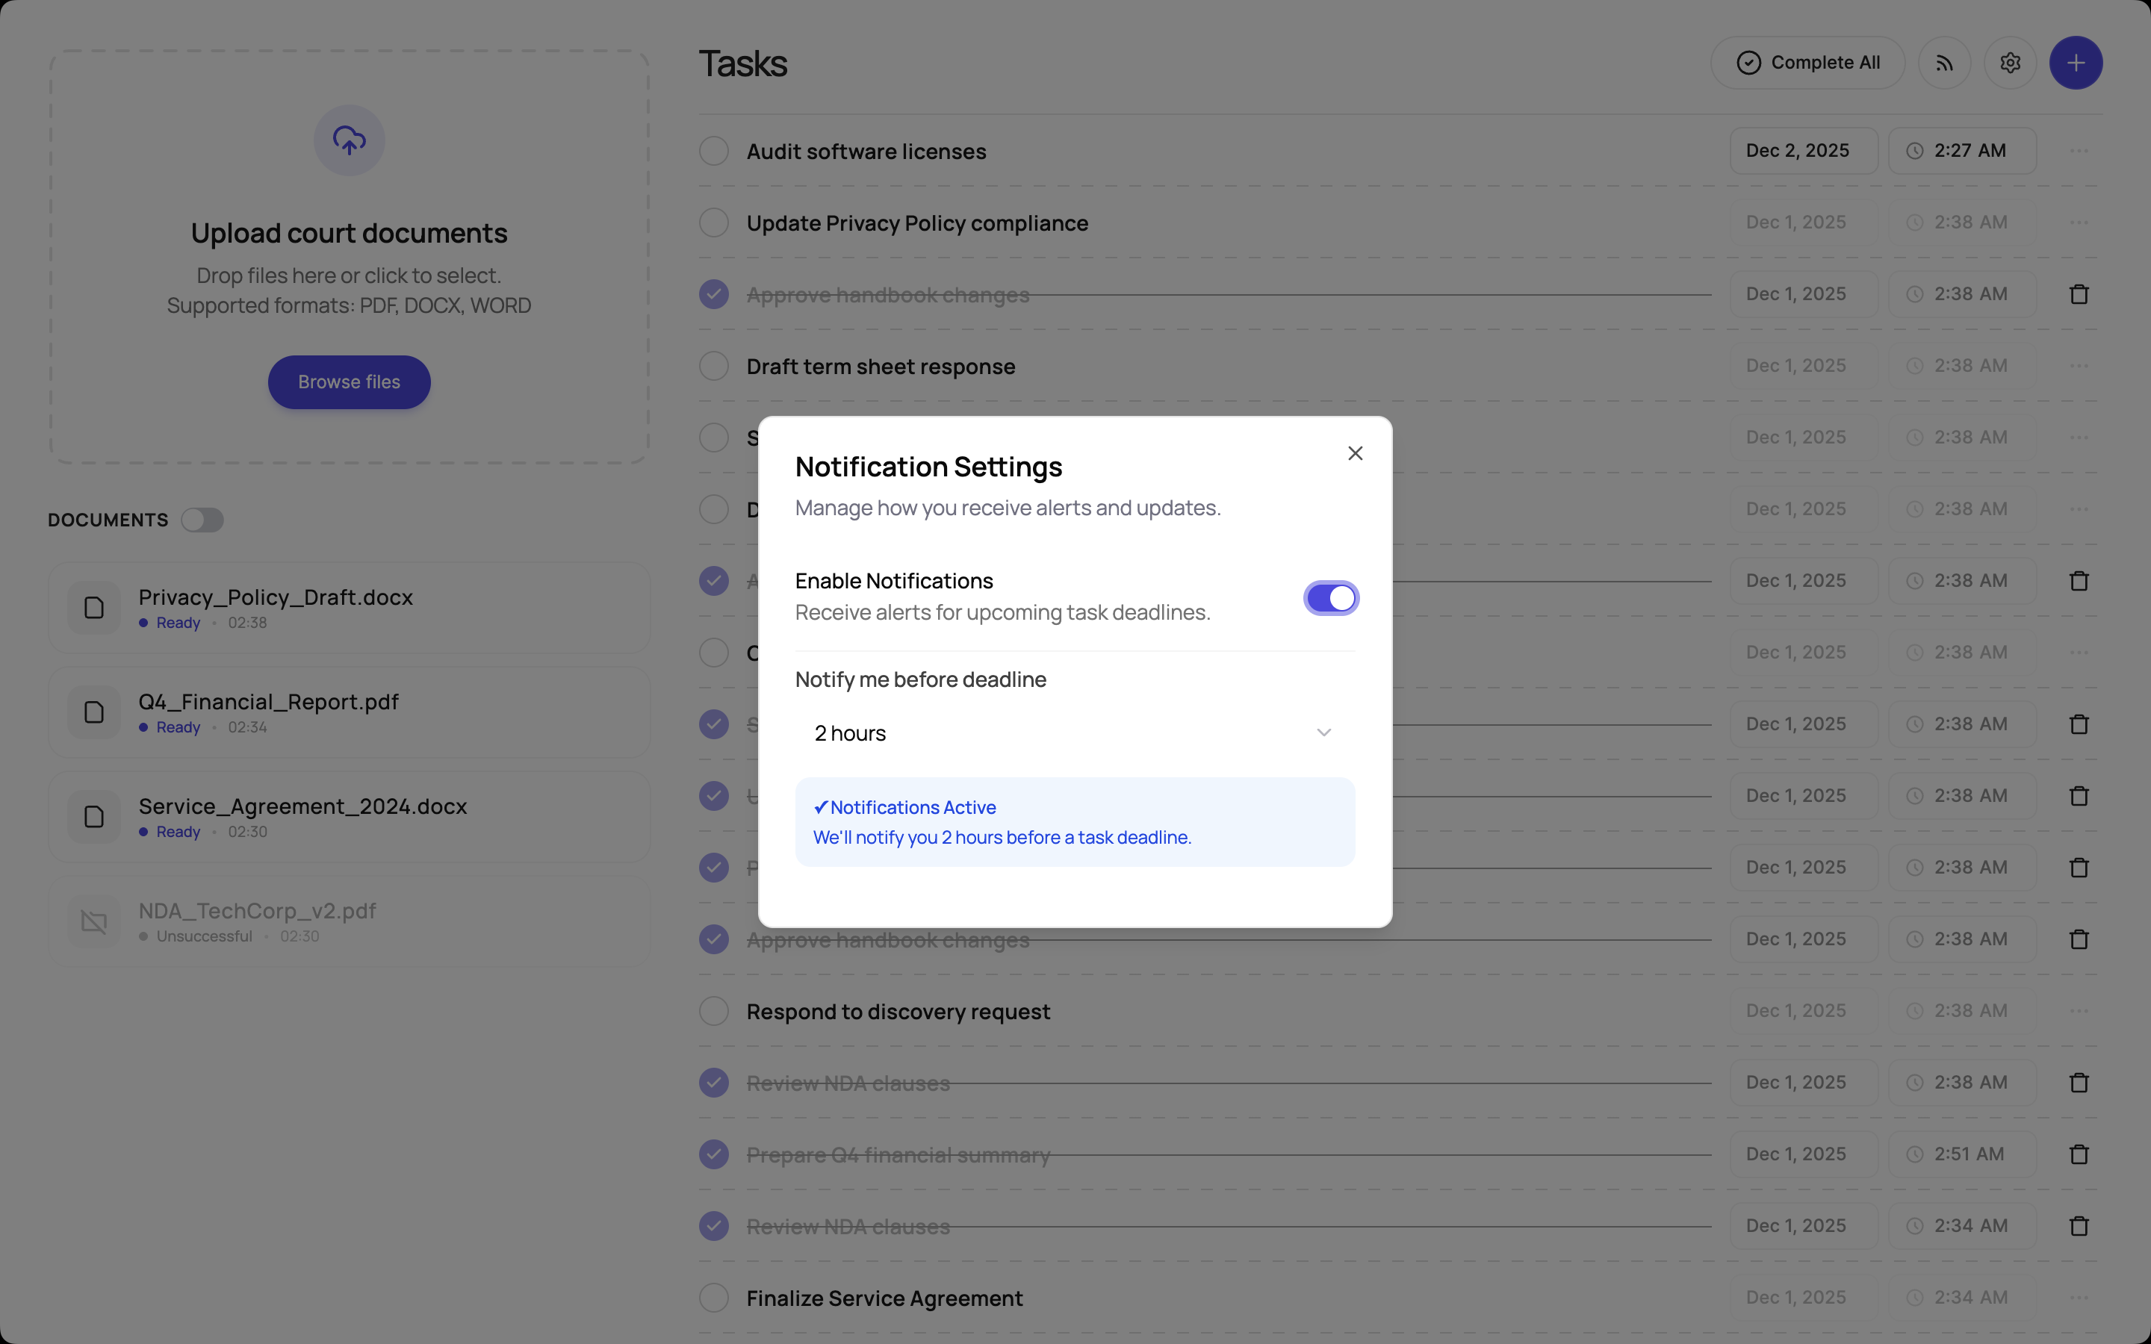Click the plus add task icon
Viewport: 2151px width, 1344px height.
[2076, 63]
